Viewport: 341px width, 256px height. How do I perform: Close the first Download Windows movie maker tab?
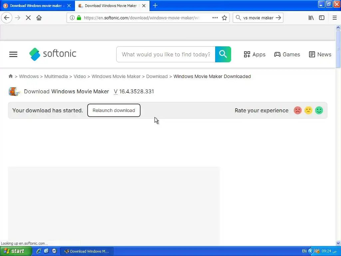pyautogui.click(x=69, y=6)
